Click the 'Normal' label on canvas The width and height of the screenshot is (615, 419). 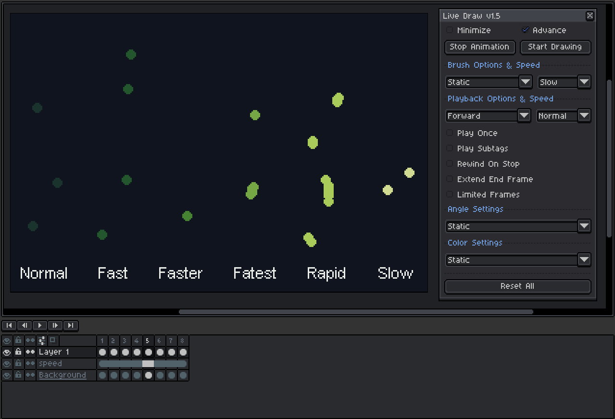(44, 273)
